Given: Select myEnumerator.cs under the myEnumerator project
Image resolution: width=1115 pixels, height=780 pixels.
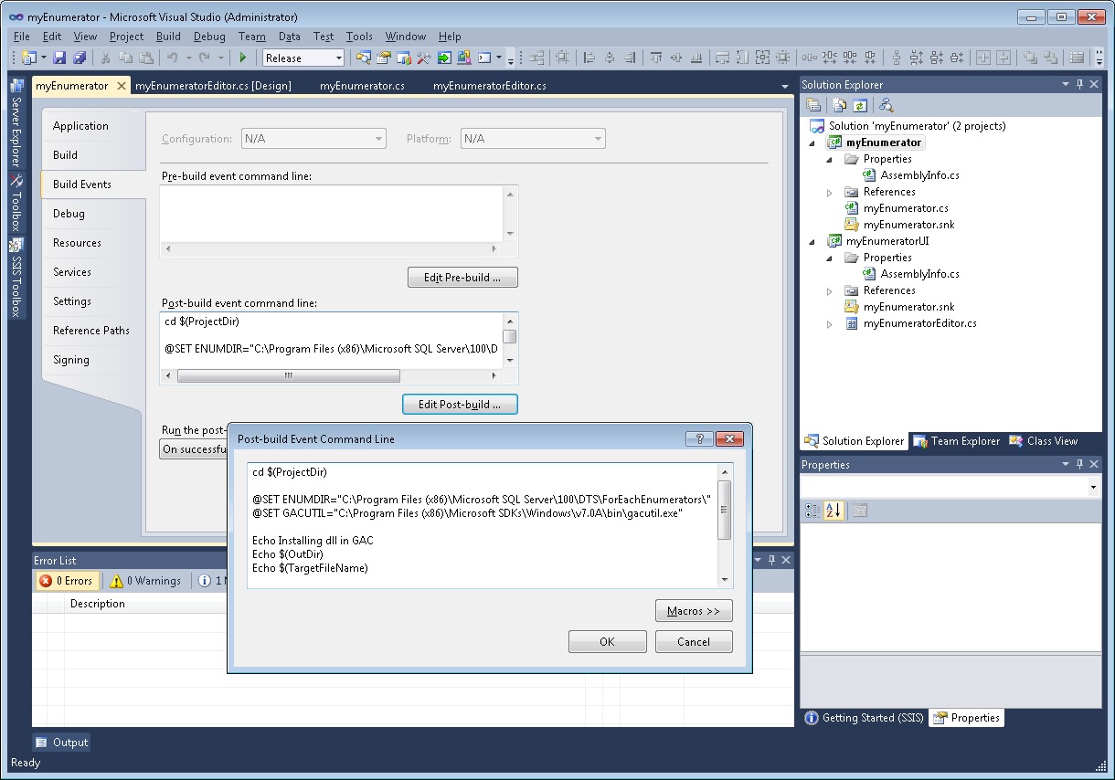Looking at the screenshot, I should coord(906,208).
